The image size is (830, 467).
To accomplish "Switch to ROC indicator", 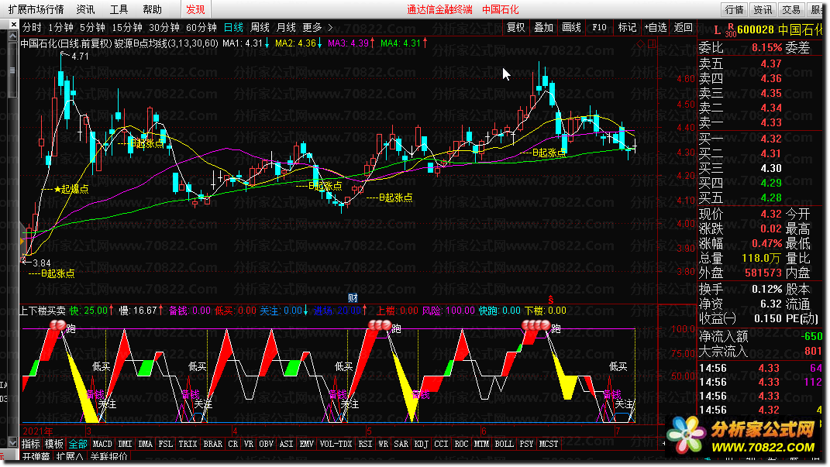I will (x=462, y=445).
